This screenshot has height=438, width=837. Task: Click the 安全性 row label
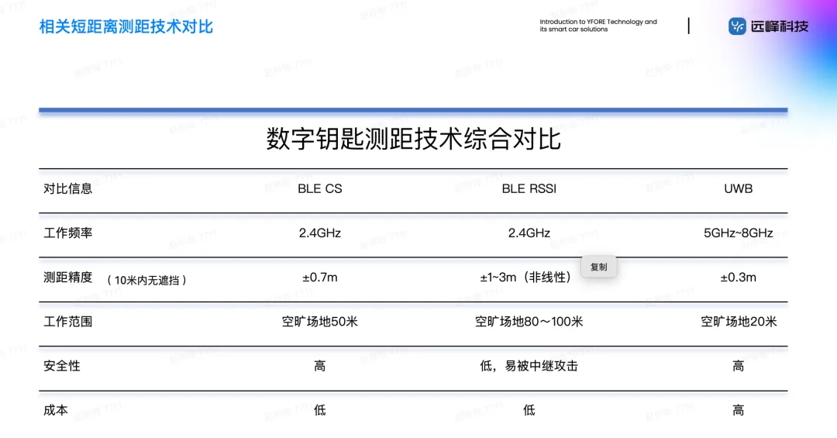point(62,366)
